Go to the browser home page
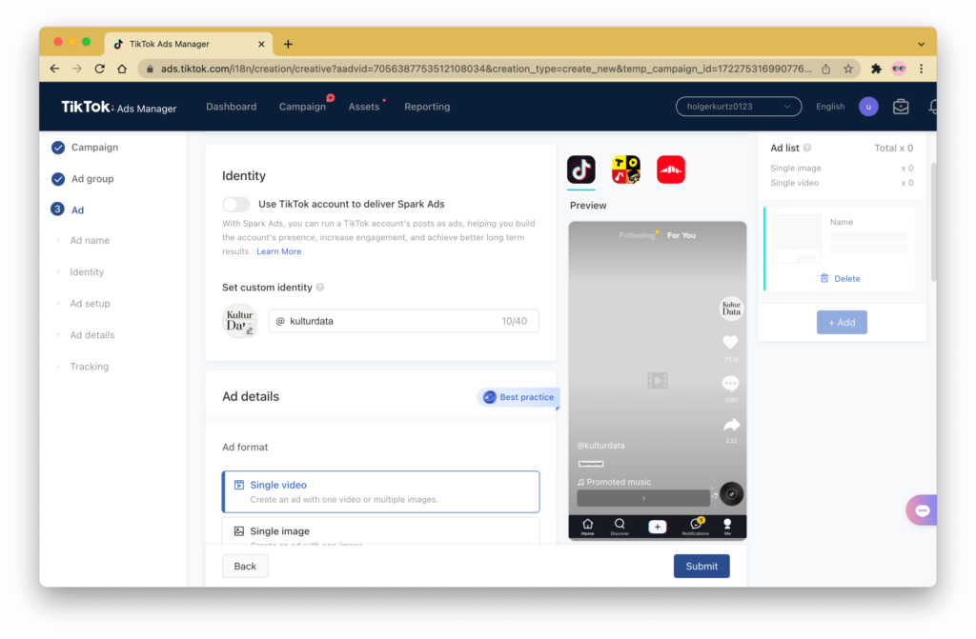Screen dimensions: 976x639 click(x=122, y=69)
